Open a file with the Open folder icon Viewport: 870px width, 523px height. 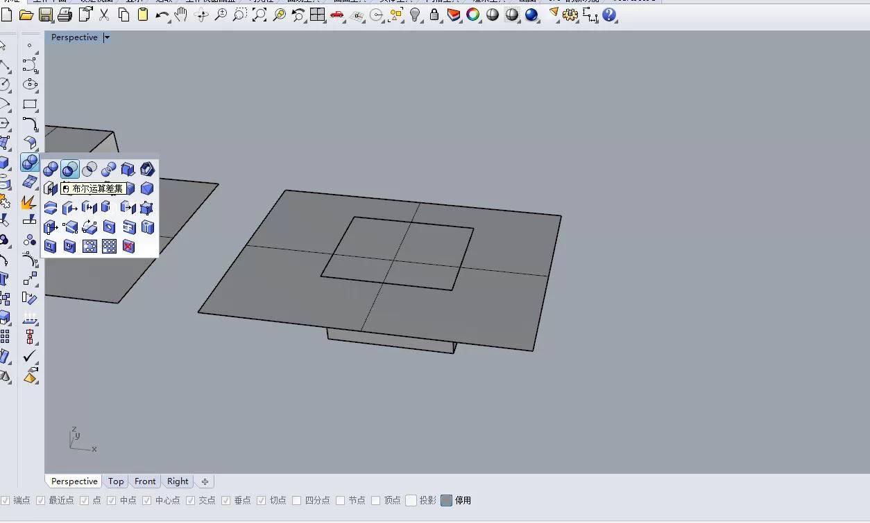[x=25, y=15]
